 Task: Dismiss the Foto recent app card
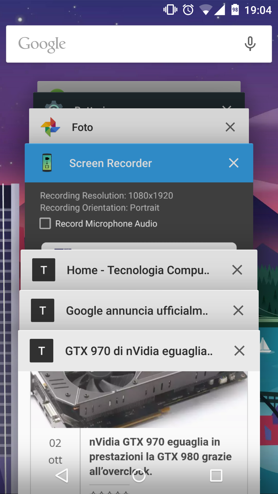(230, 127)
